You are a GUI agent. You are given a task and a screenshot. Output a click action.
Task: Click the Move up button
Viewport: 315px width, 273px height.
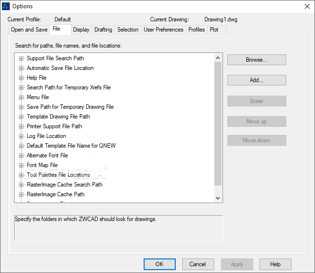(257, 121)
